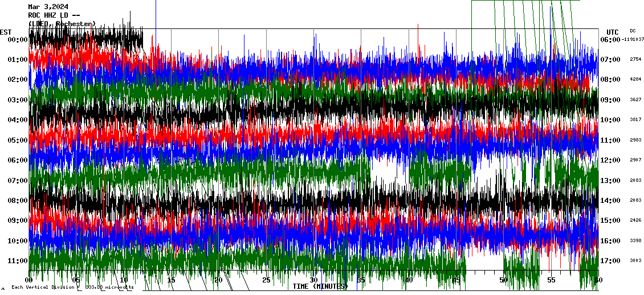Image resolution: width=644 pixels, height=295 pixels.
Task: Click the vertical division microvolts scale note
Action: 72,288
